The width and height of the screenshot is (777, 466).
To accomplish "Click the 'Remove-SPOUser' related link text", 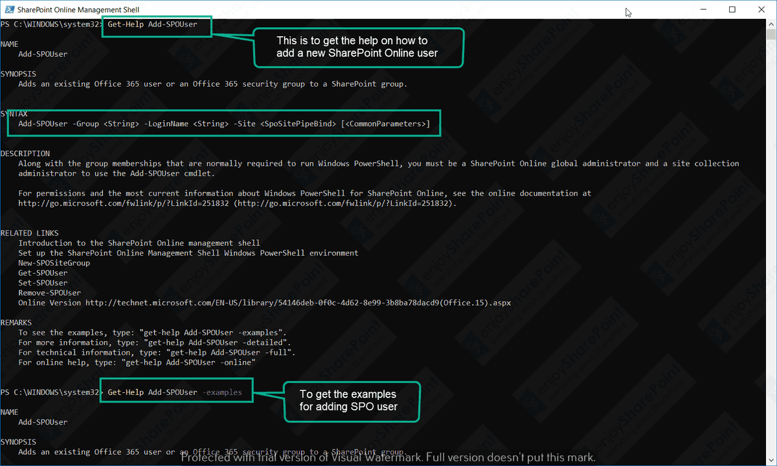I will coord(50,293).
